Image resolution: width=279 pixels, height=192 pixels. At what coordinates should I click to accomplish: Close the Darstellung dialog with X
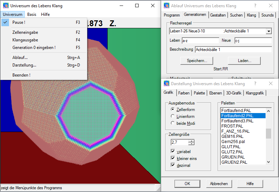[x=271, y=83]
